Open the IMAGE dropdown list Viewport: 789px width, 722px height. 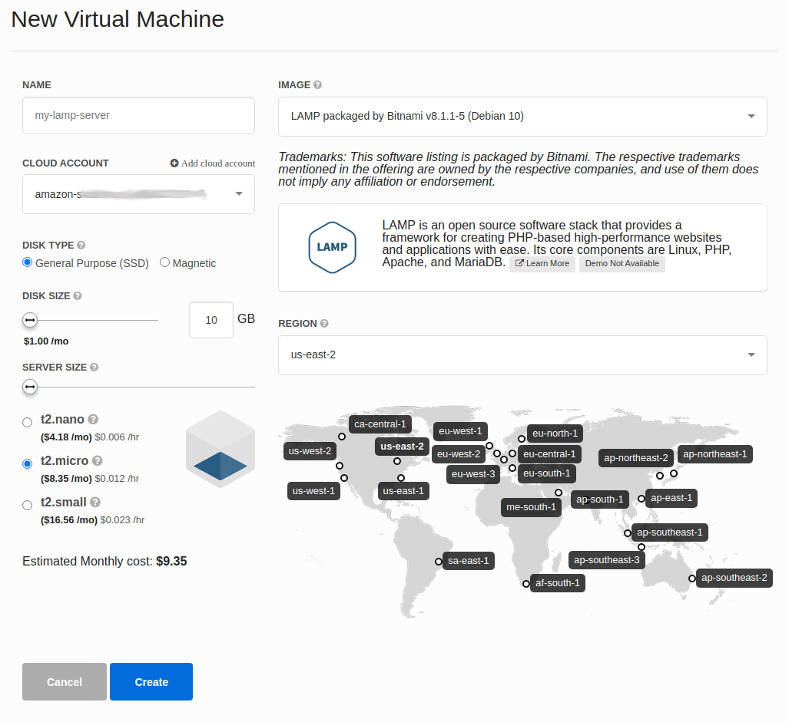pyautogui.click(x=522, y=117)
